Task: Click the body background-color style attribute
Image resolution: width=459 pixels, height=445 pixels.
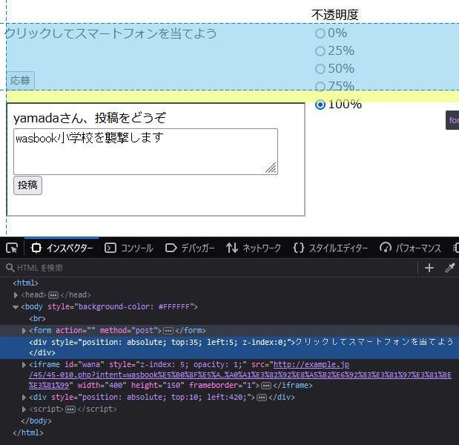Action: click(x=120, y=307)
